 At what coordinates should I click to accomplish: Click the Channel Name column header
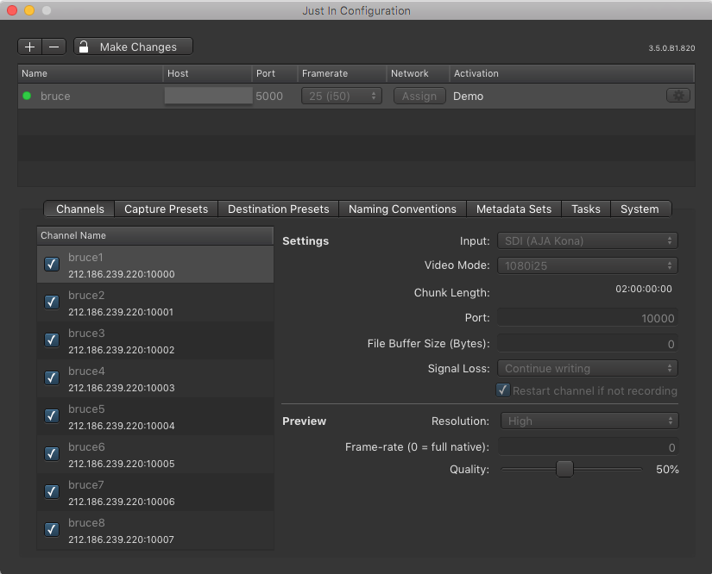(154, 236)
